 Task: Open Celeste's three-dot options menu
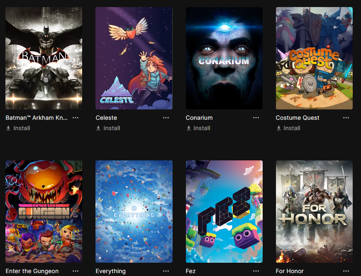[166, 118]
